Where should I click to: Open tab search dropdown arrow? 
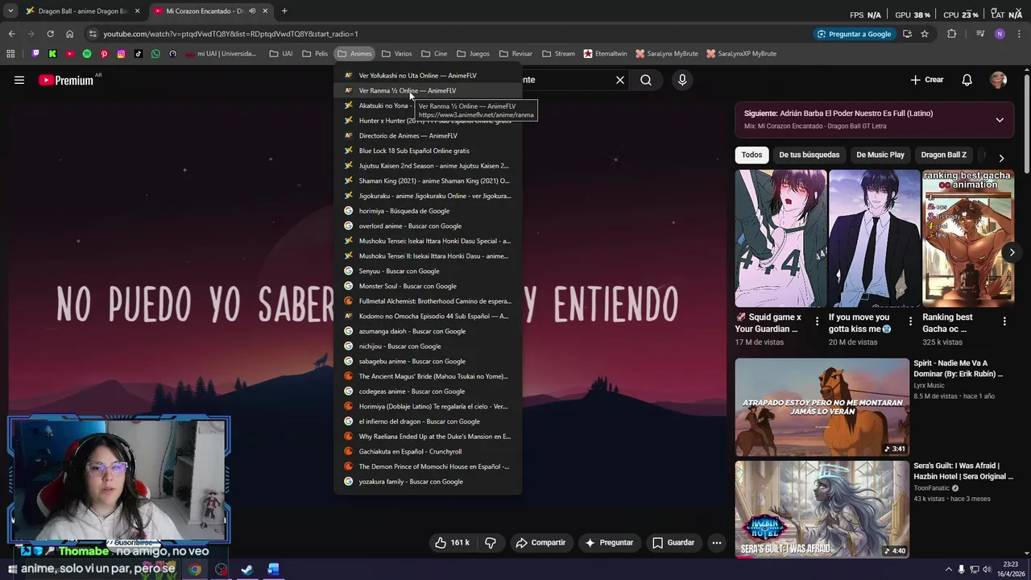pyautogui.click(x=10, y=11)
